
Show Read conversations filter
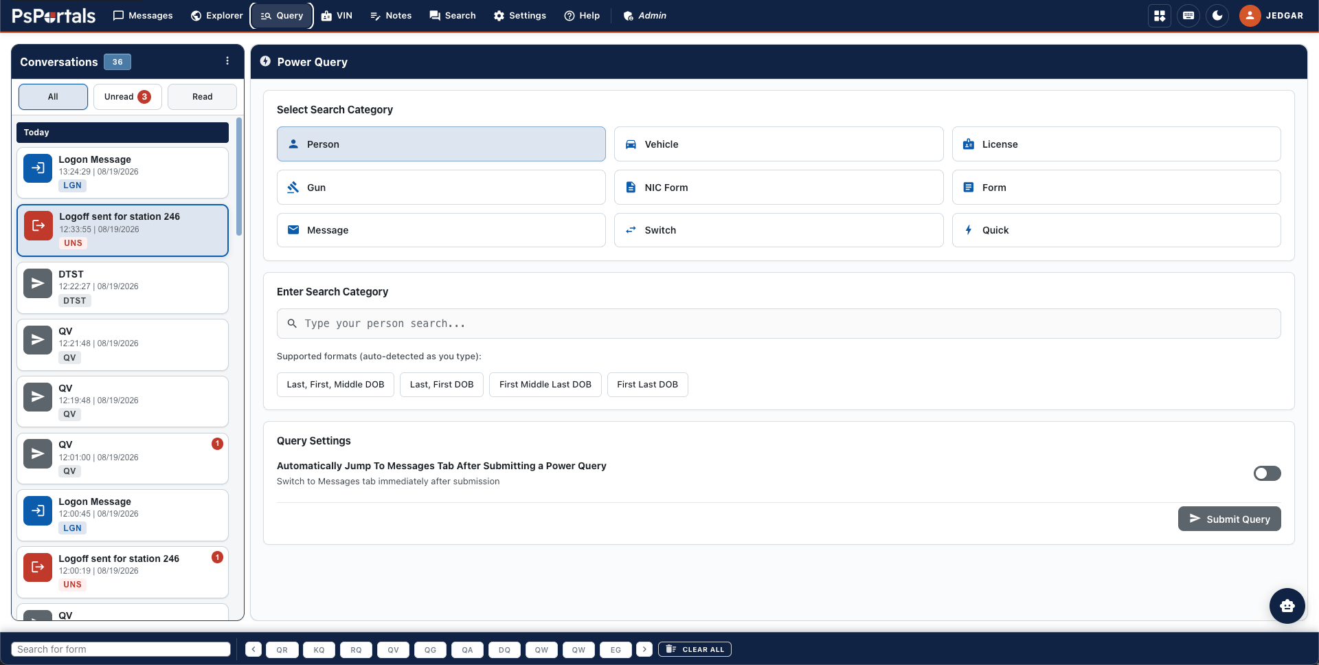point(202,97)
